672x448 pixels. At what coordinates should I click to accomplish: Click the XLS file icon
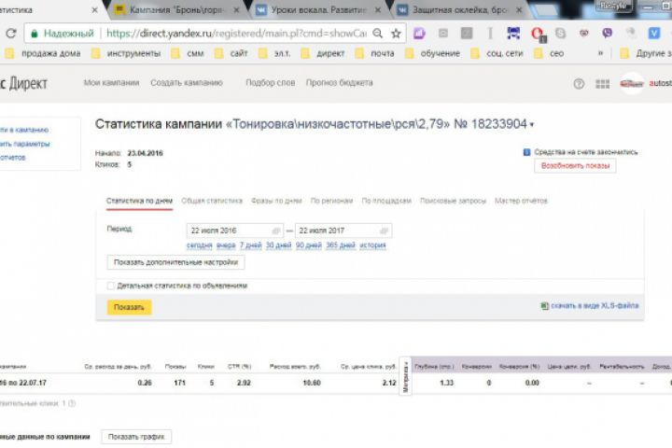click(544, 306)
